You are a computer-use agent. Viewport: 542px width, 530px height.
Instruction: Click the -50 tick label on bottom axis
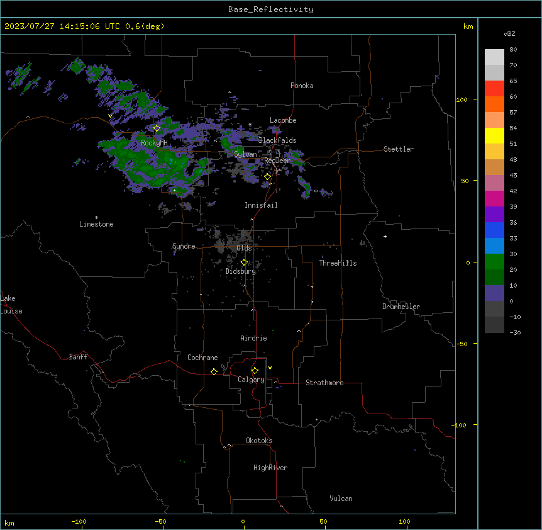click(160, 521)
